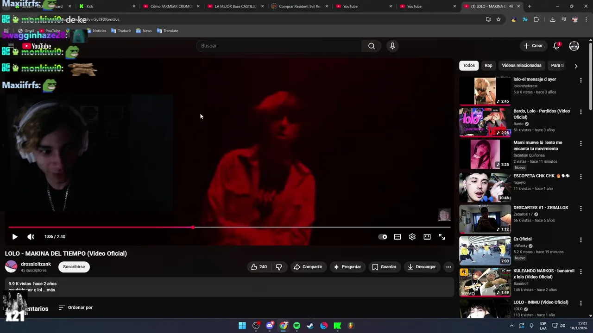Open more actions ellipsis beside Descargar

[448, 267]
